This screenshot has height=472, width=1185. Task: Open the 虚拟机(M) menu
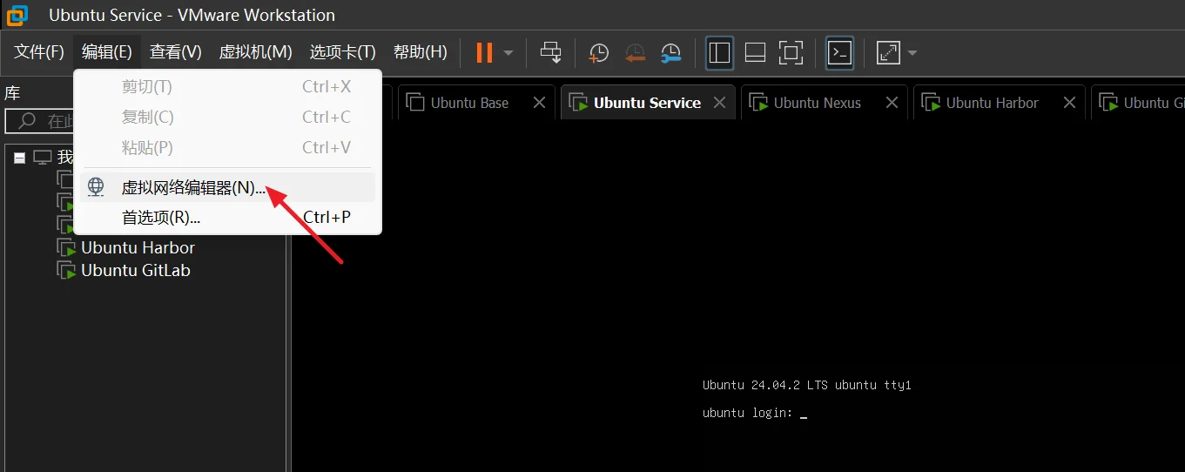coord(255,52)
